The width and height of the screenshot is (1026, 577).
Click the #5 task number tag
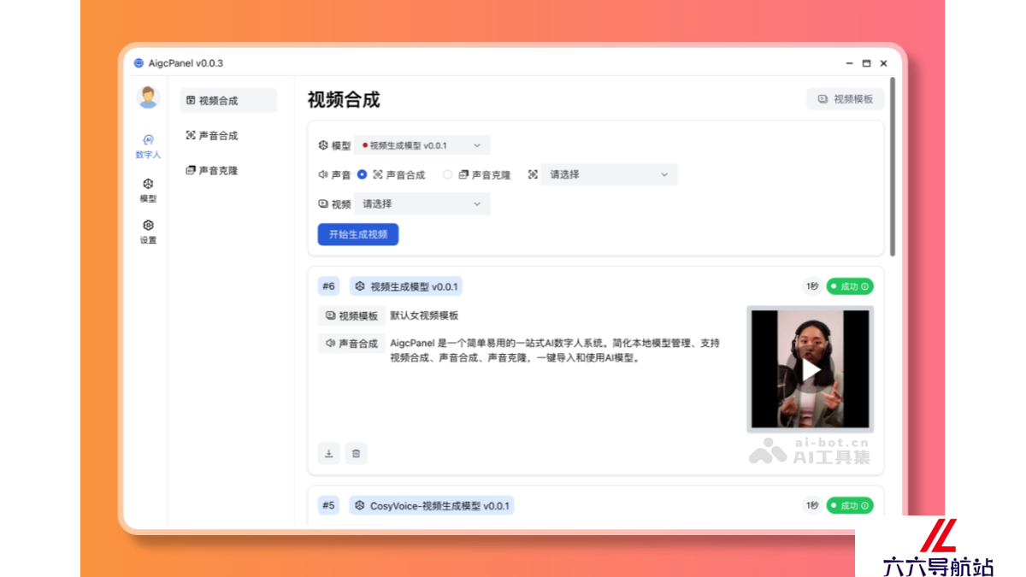(x=328, y=505)
